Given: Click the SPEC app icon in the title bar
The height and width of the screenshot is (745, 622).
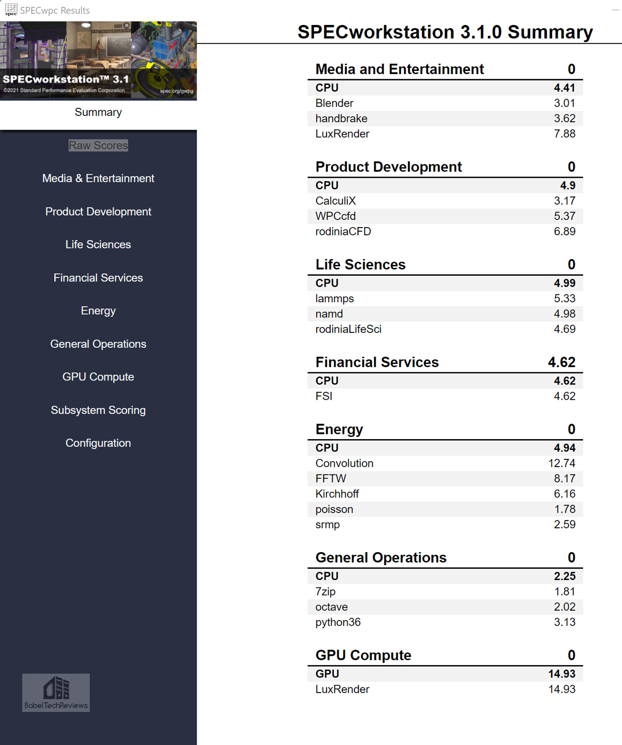Looking at the screenshot, I should click(x=11, y=9).
